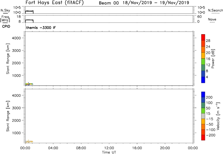Click the date range 18/Nov/2019 – 19/Nov/2019
The height and width of the screenshot is (154, 223).
pos(156,3)
